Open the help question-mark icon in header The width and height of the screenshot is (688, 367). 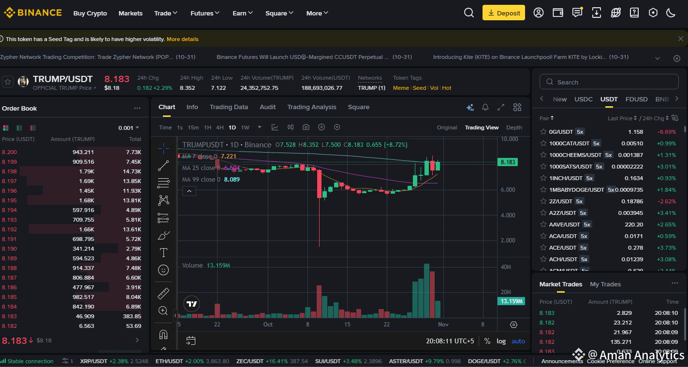(634, 13)
